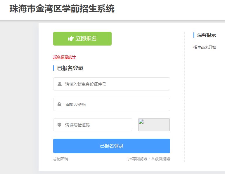
Task: Click the 已报名登录 section heading
Action: pos(70,68)
